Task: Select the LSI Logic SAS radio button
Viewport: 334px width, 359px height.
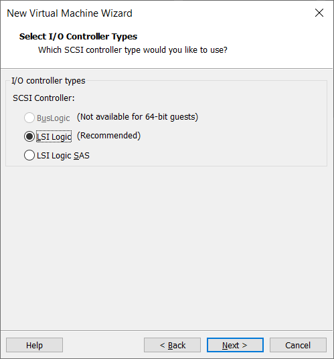Action: 29,156
